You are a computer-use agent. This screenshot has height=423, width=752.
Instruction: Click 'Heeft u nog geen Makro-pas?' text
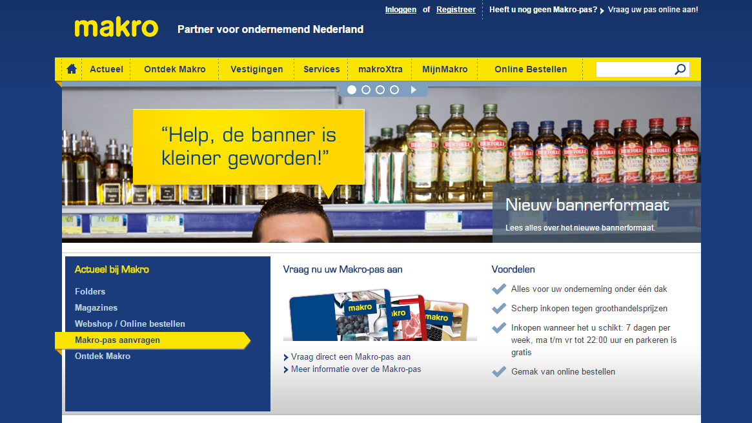coord(543,10)
